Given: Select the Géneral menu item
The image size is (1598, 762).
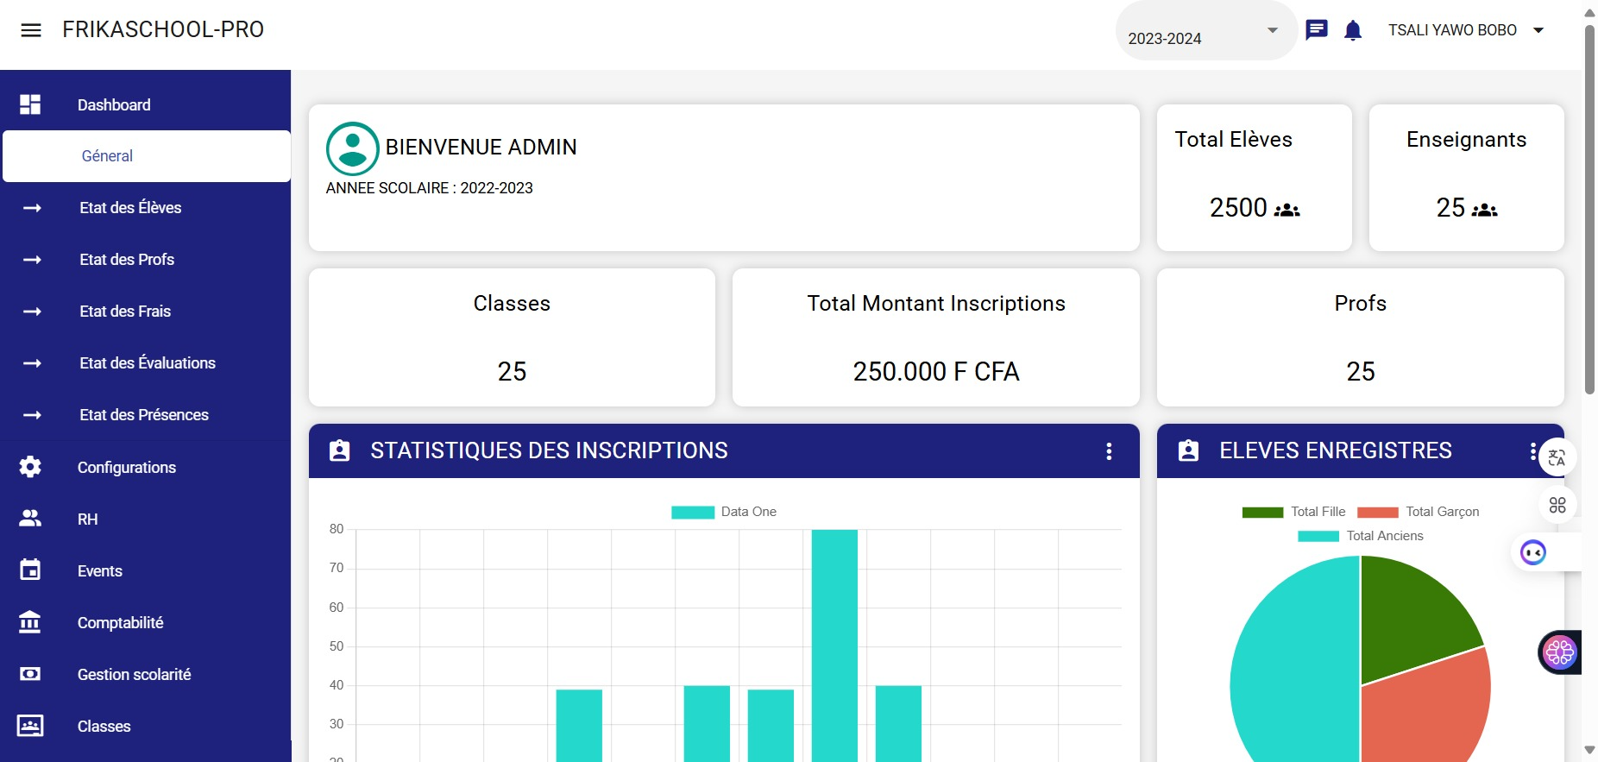Looking at the screenshot, I should click(x=147, y=156).
